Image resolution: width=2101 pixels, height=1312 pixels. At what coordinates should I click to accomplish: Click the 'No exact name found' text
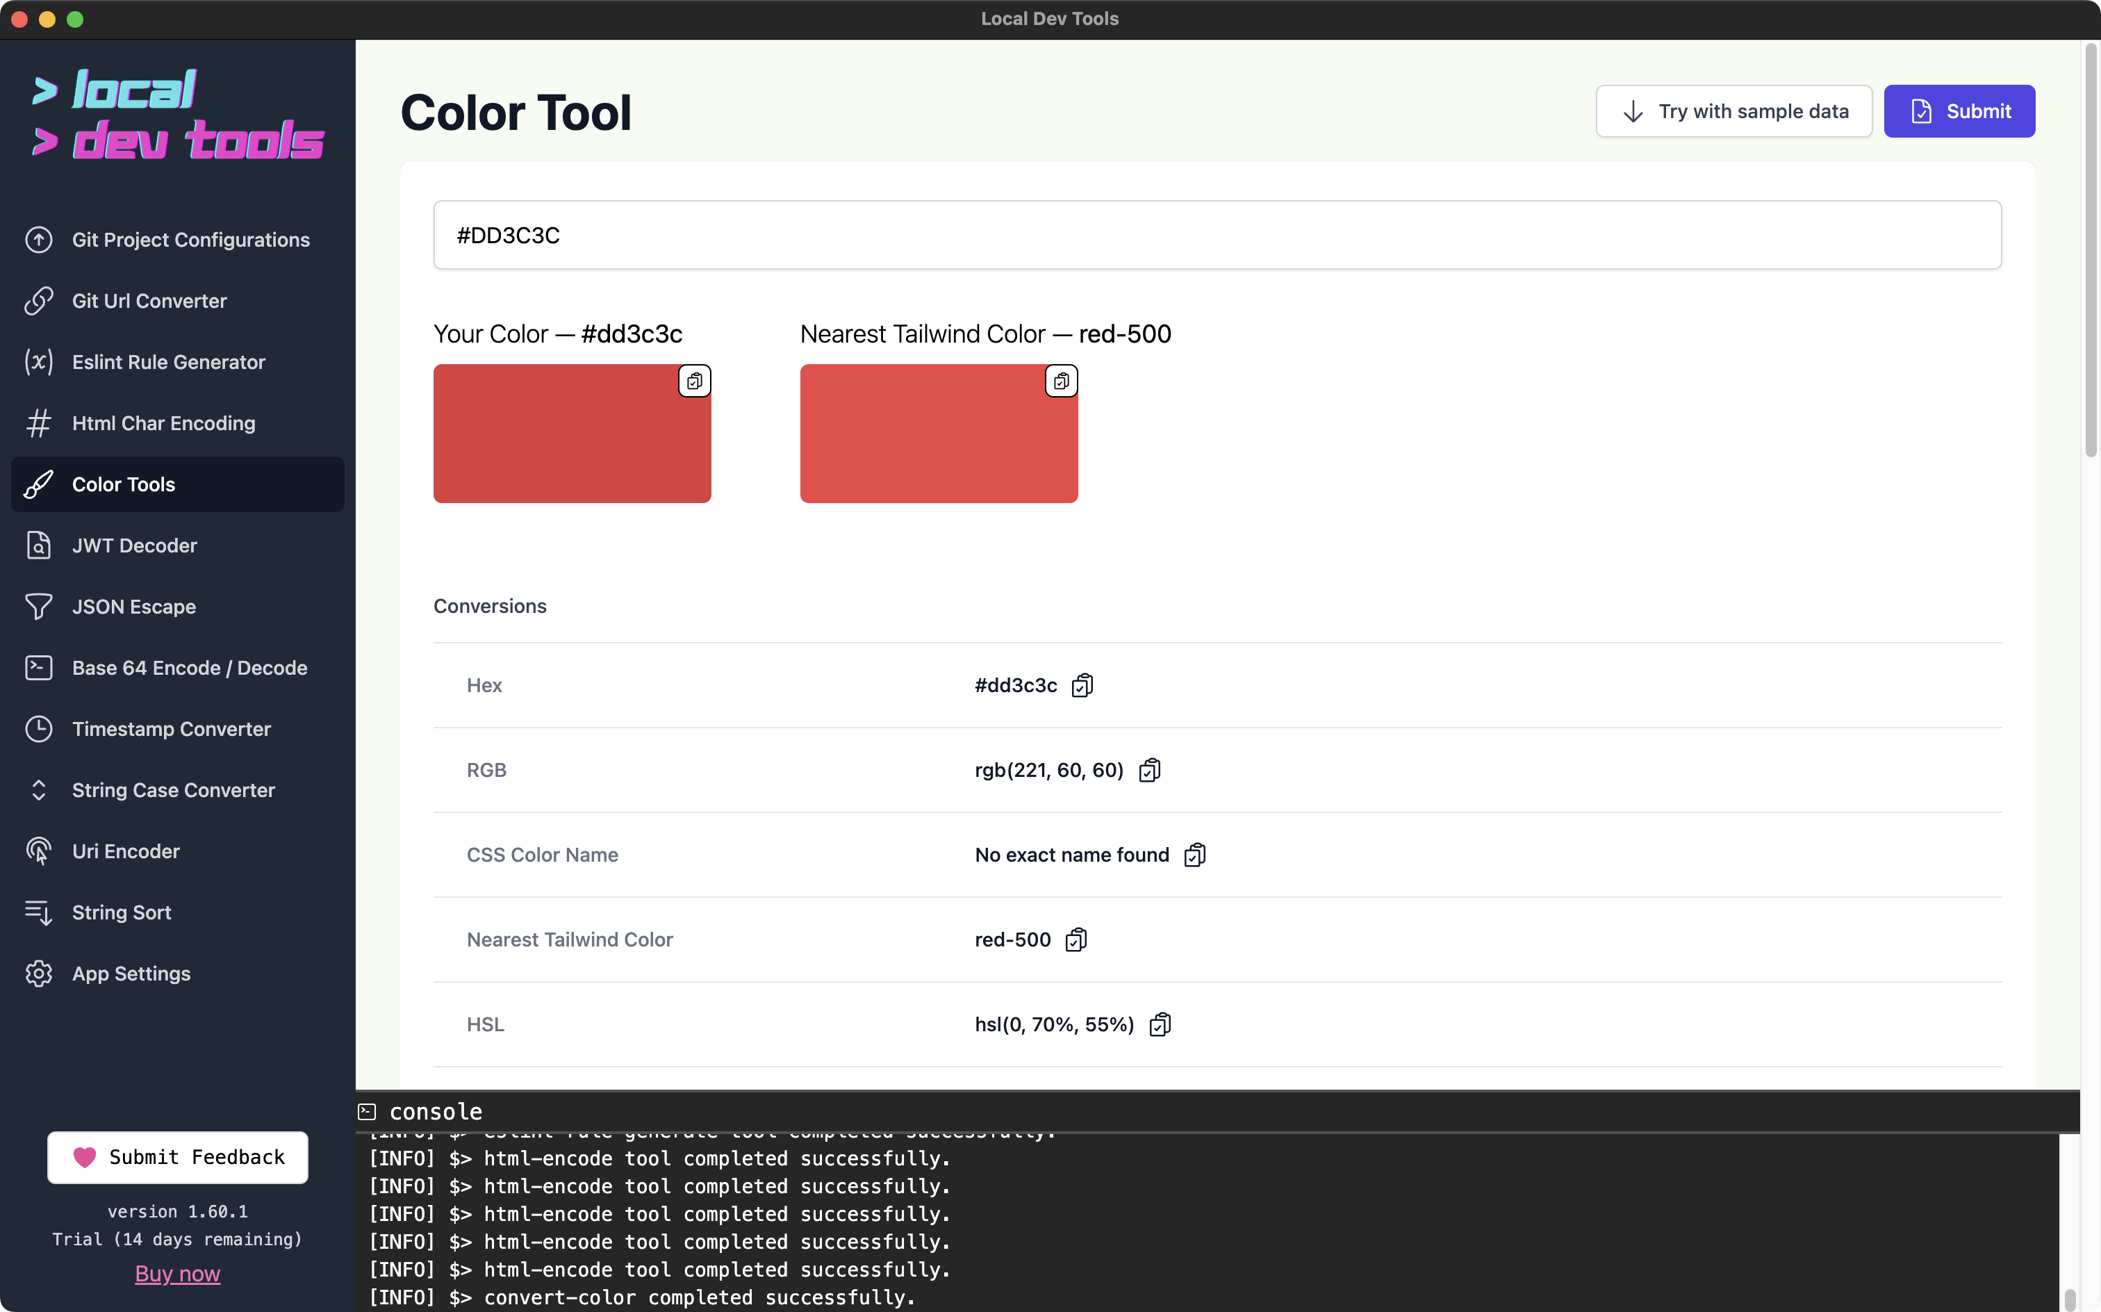1071,855
